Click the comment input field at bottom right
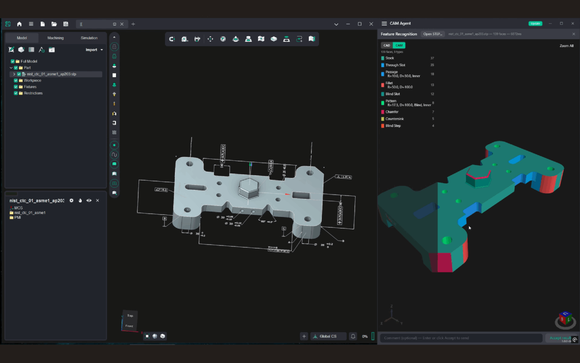580x363 pixels. (459, 338)
